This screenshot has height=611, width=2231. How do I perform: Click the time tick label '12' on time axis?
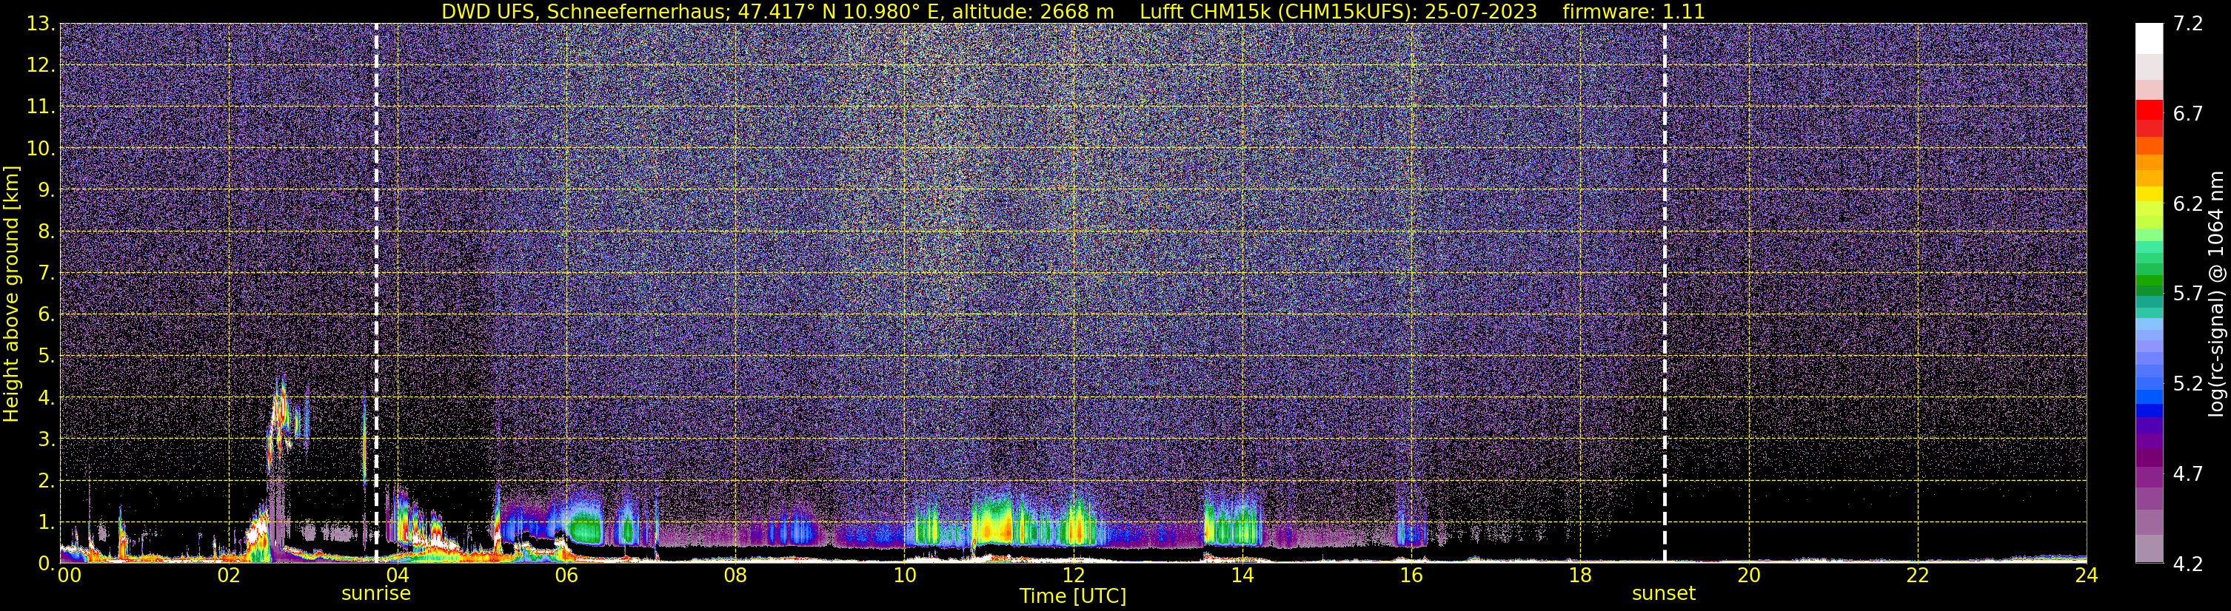[x=1073, y=575]
